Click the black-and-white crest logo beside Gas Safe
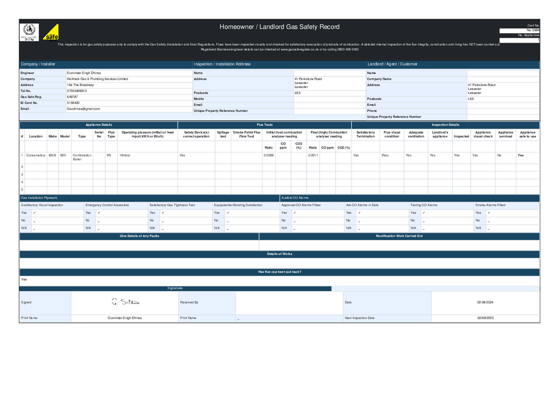Image resolution: width=559 pixels, height=395 pixels. pyautogui.click(x=28, y=32)
